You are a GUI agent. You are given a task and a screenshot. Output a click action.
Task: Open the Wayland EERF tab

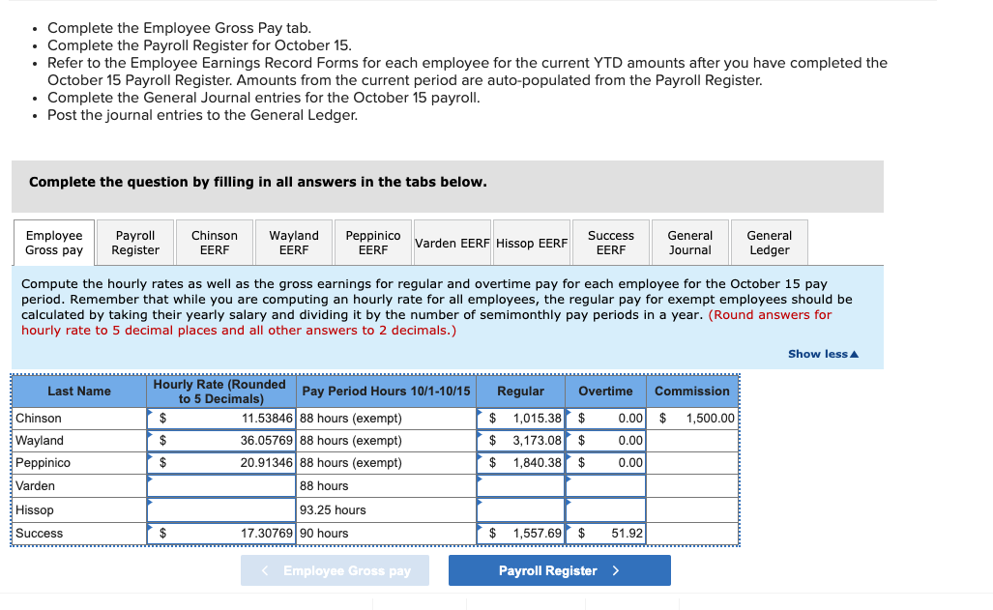click(x=293, y=242)
